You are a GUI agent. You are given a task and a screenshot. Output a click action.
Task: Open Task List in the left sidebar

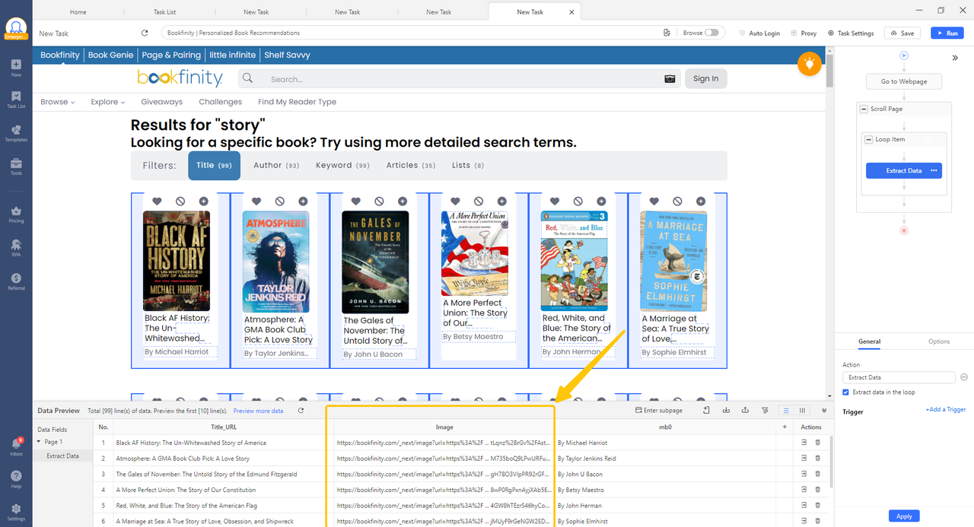16,100
